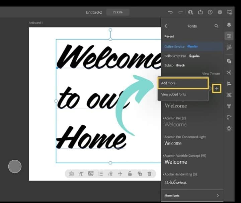Image resolution: width=241 pixels, height=203 pixels.
Task: Delete selected text with trash icon
Action: (149, 174)
